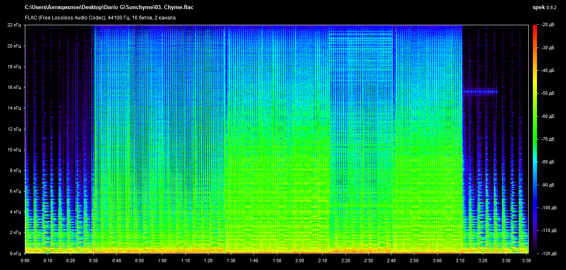Screen dimensions: 566x270
Task: Click the 14 кГц frequency label
Action: point(15,108)
